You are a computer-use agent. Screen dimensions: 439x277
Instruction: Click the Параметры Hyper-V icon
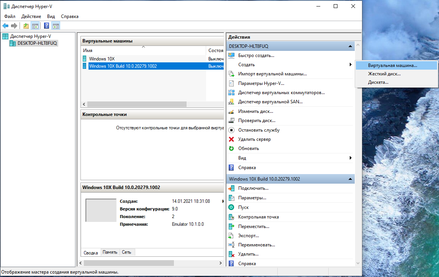(231, 83)
